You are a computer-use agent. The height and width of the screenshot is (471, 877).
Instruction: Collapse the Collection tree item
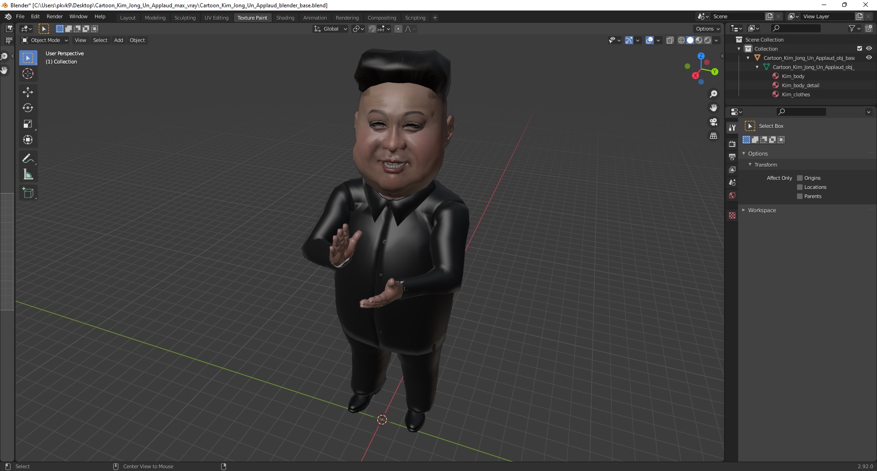[x=739, y=49]
